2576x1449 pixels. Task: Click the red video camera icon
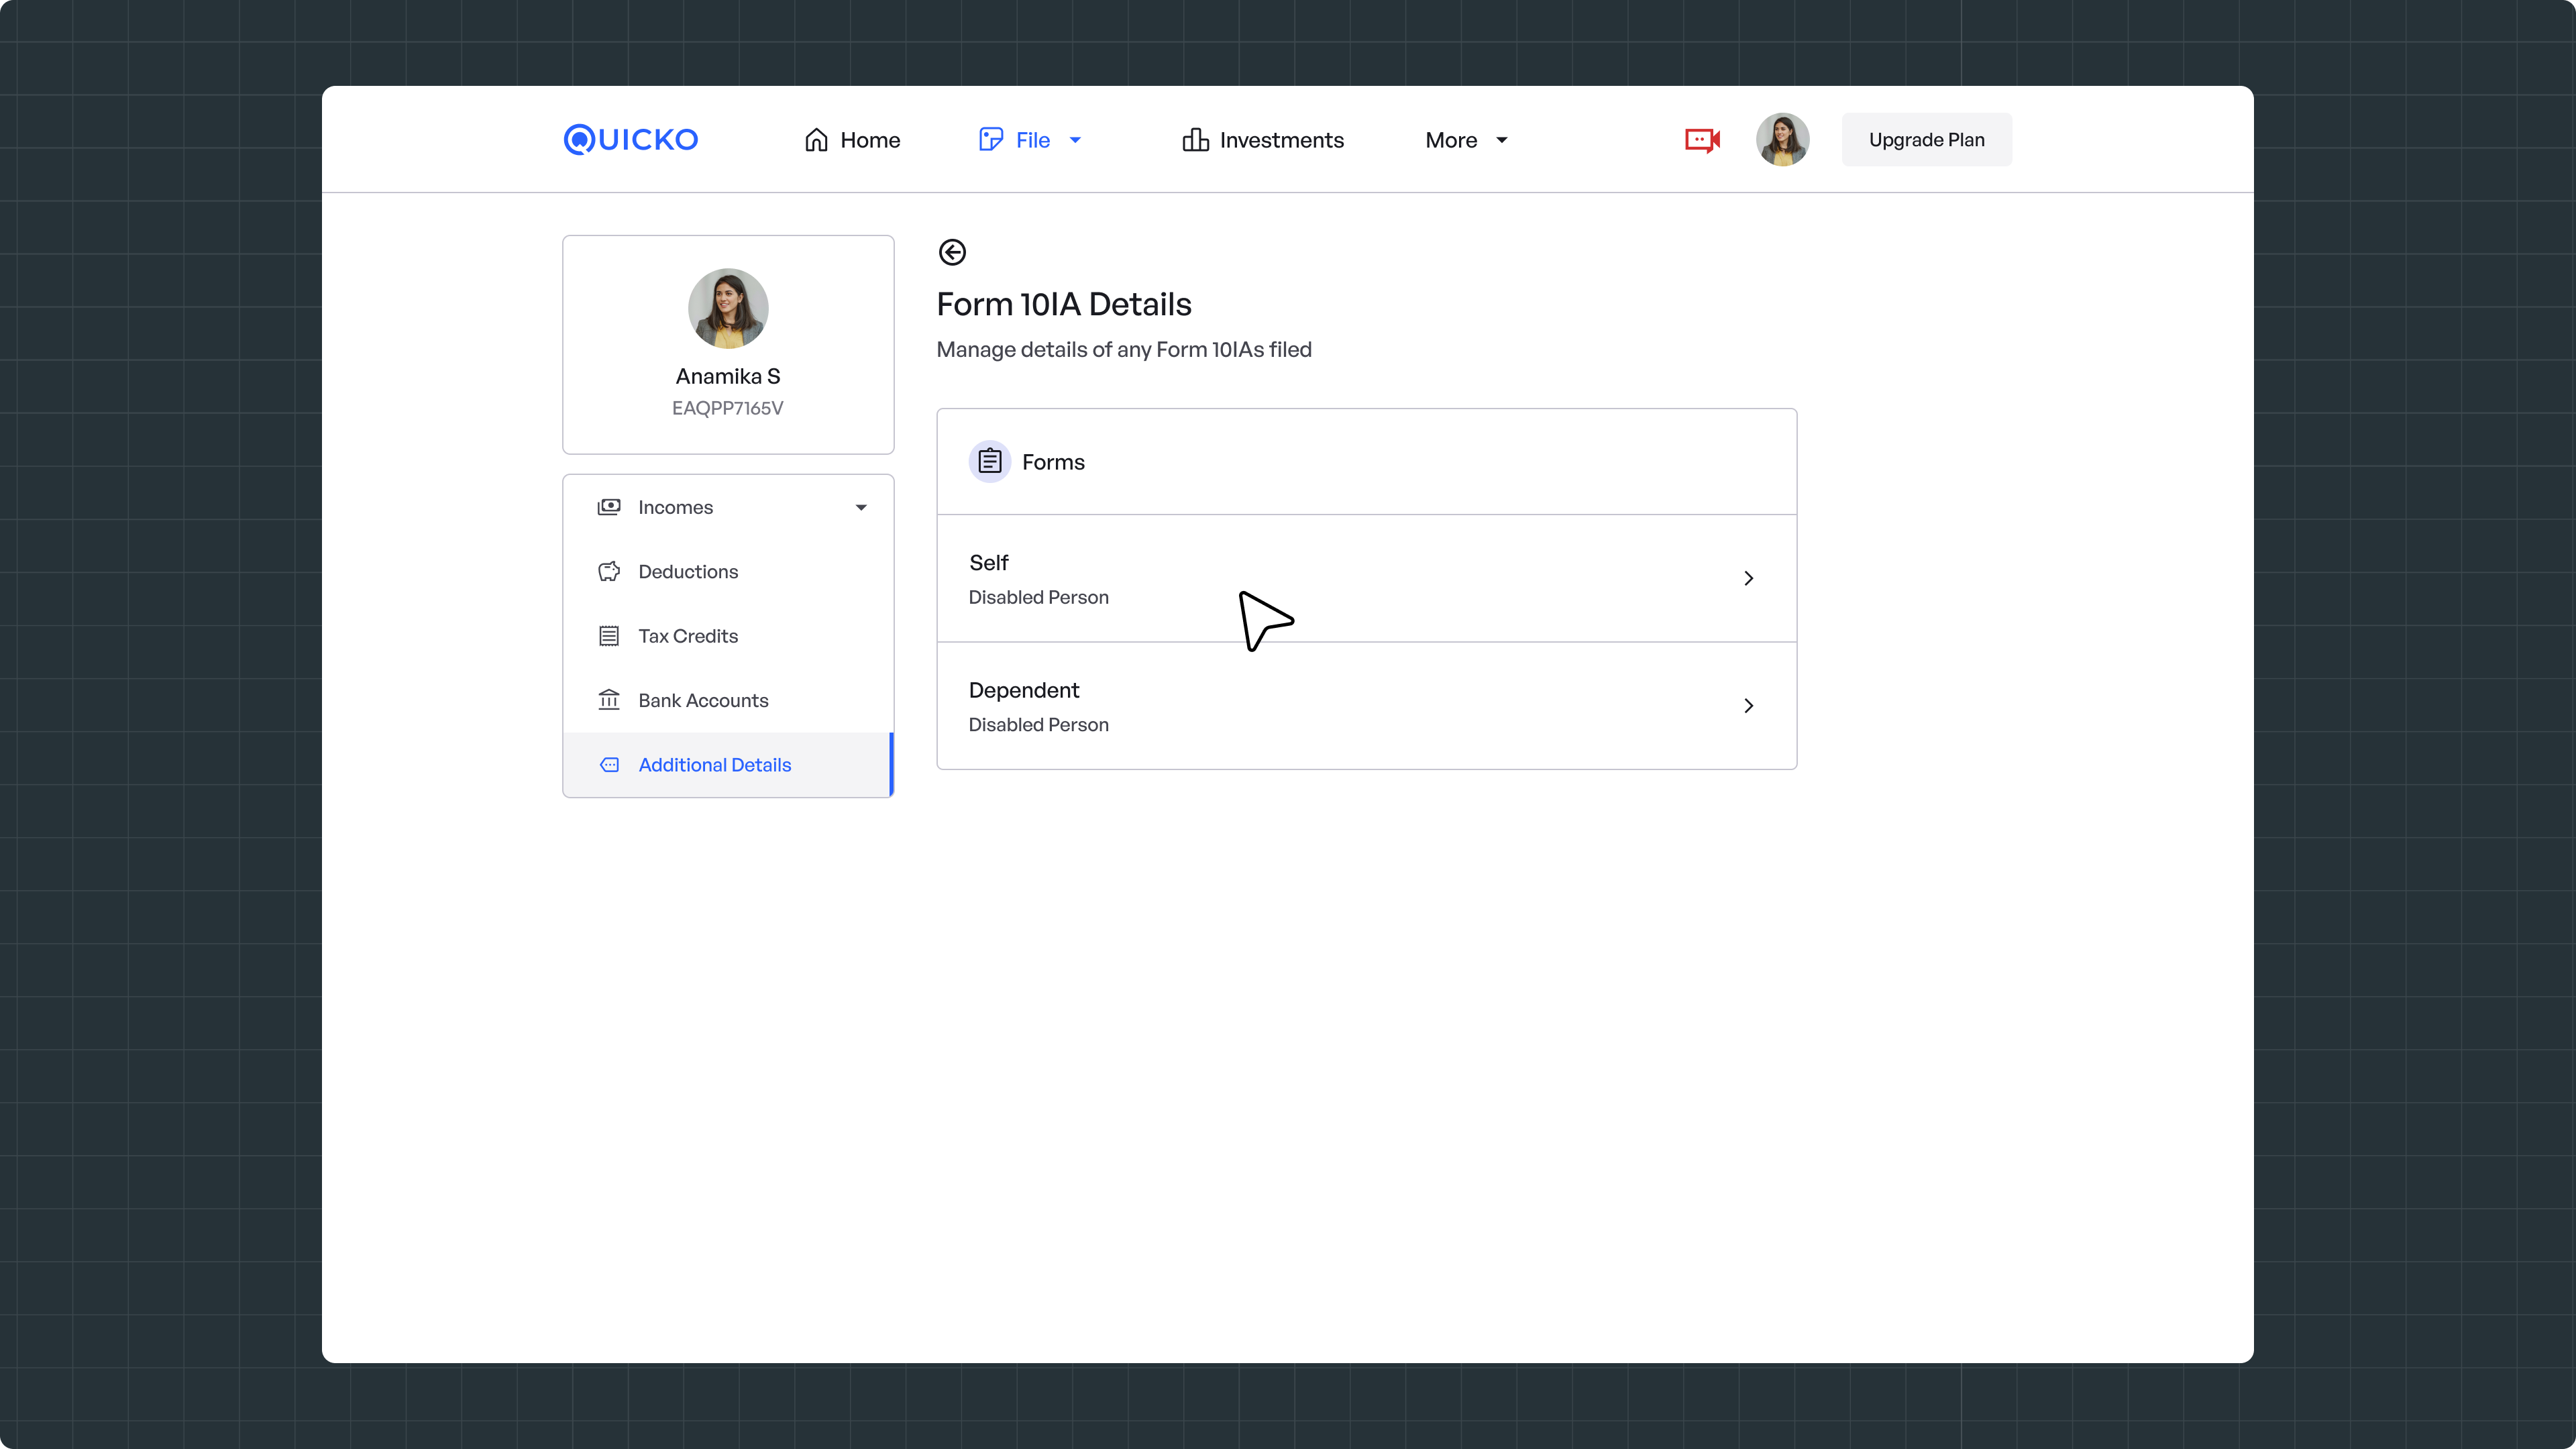tap(1702, 140)
